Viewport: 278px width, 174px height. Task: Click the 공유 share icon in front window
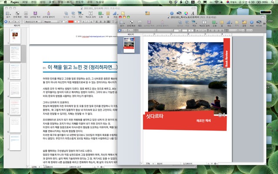coord(244,22)
